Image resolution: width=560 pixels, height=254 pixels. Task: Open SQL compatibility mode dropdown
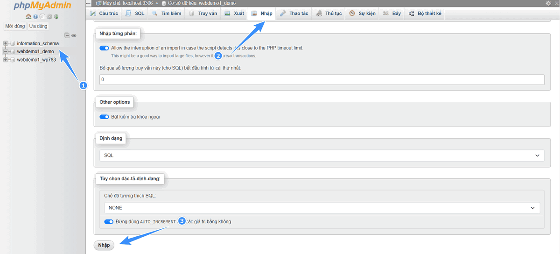[x=322, y=207]
